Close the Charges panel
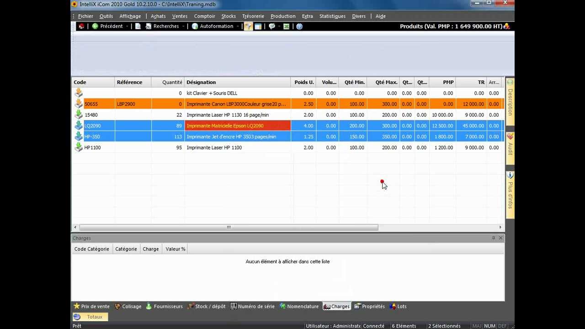This screenshot has width=585, height=329. (x=500, y=238)
